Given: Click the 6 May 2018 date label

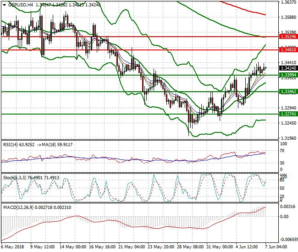Looking at the screenshot, I should click(x=13, y=247).
